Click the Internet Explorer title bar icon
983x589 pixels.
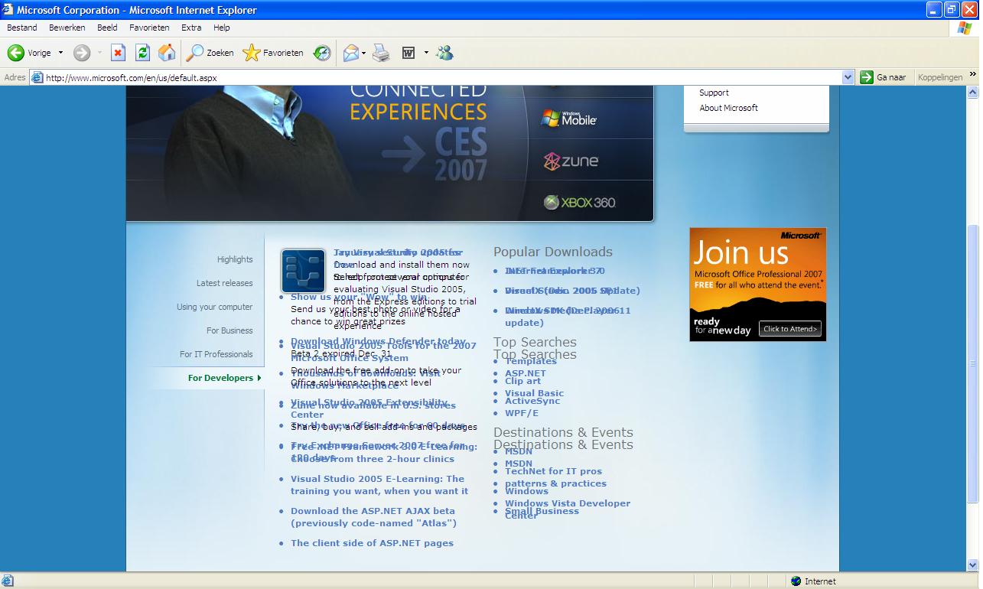[8, 10]
